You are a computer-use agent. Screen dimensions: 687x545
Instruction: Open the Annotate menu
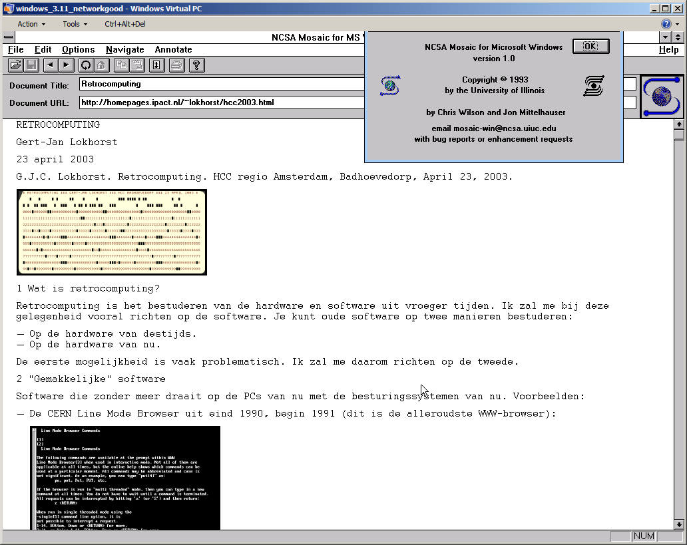174,49
